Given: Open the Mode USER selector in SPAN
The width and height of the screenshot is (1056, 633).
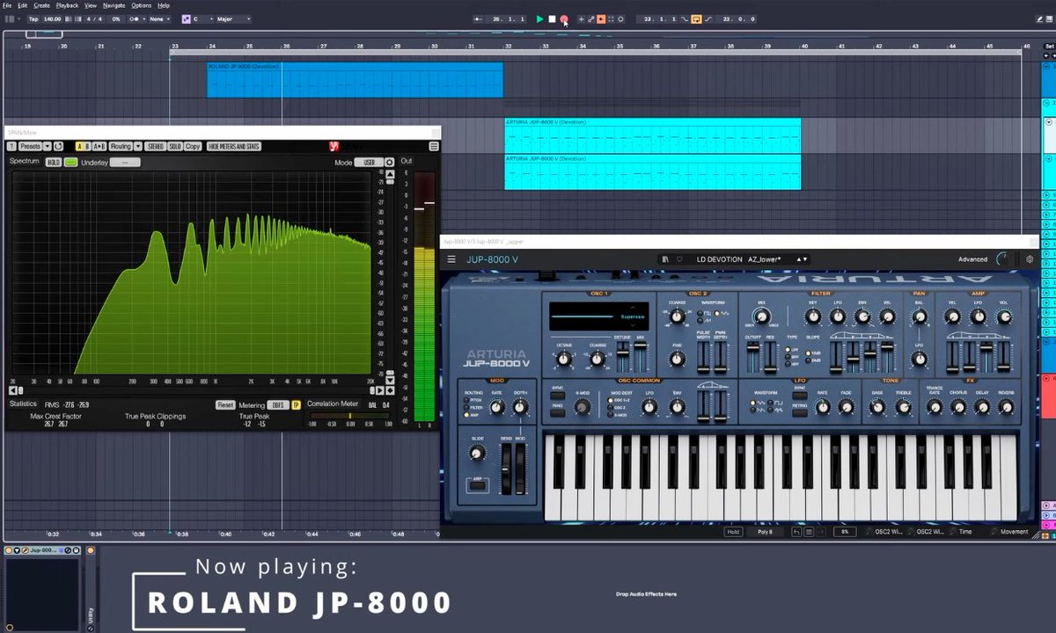Looking at the screenshot, I should tap(368, 161).
